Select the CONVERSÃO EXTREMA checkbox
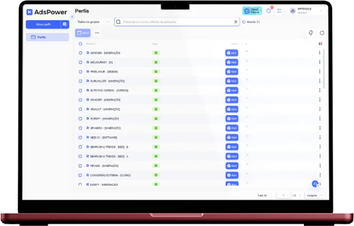This screenshot has width=354, height=226. [x=80, y=175]
